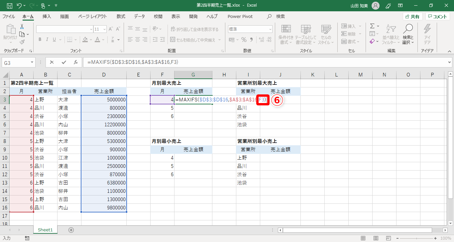The height and width of the screenshot is (242, 454).
Task: Click the AutoSum sigma icon
Action: [x=372, y=26]
